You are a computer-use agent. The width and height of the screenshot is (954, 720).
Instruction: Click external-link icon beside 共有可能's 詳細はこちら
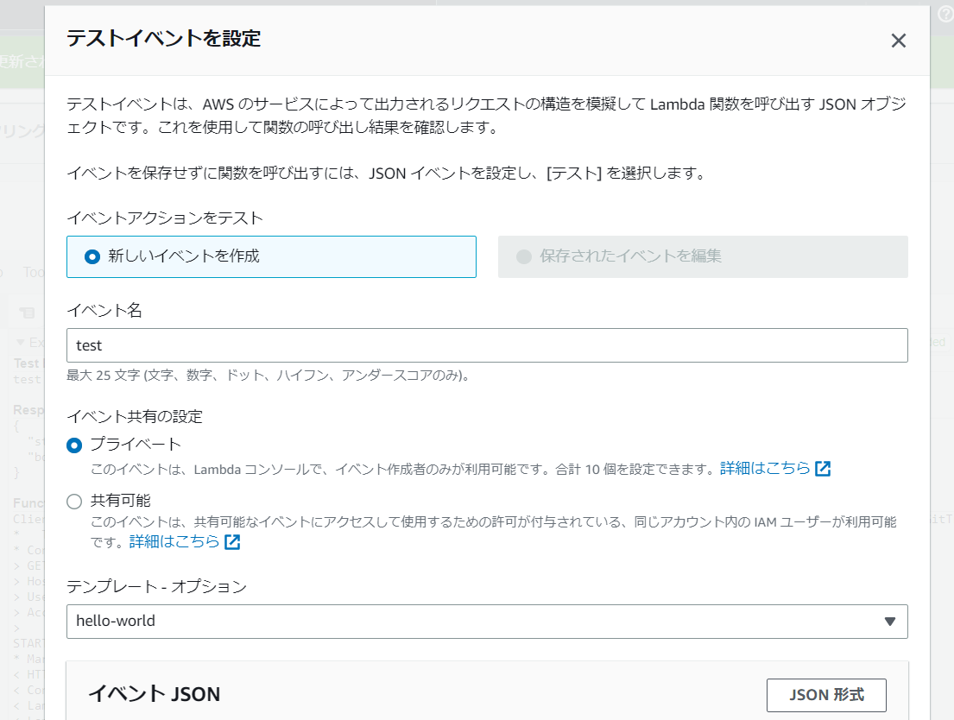pos(232,542)
